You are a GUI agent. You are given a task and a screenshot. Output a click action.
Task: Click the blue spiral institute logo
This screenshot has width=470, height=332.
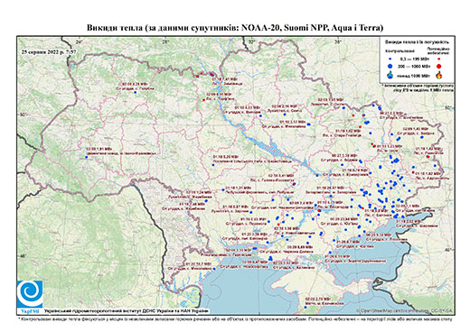coord(30,294)
